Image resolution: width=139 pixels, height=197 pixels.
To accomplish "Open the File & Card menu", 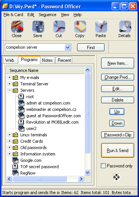I will [x=13, y=15].
